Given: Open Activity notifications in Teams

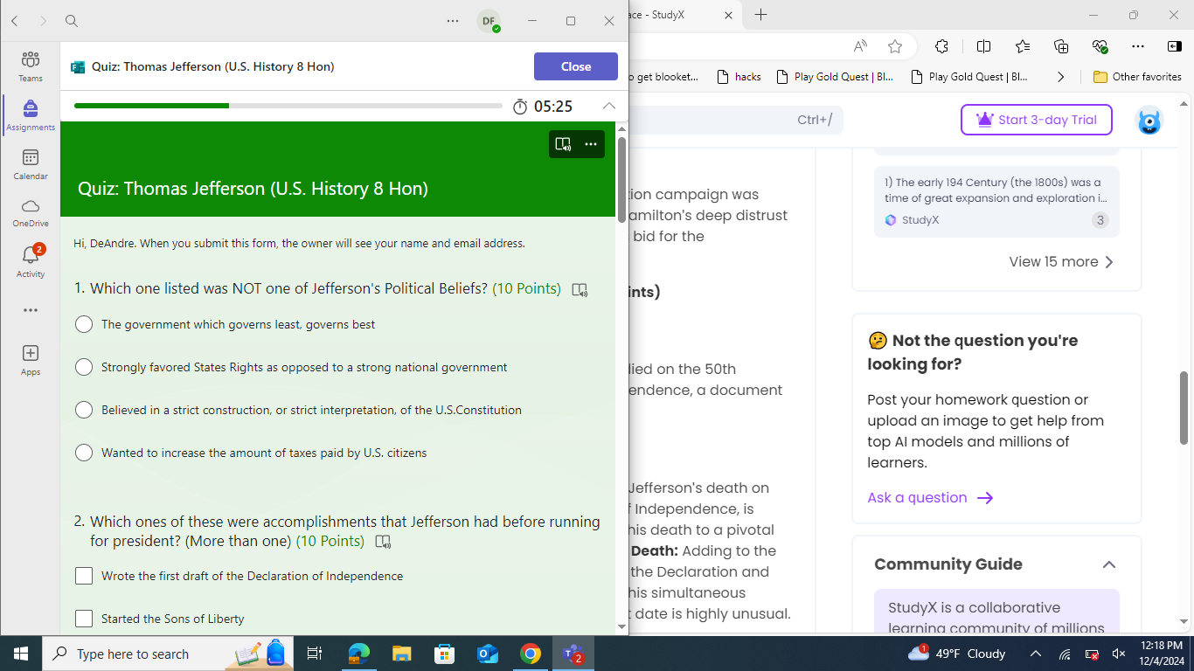Looking at the screenshot, I should (x=31, y=262).
